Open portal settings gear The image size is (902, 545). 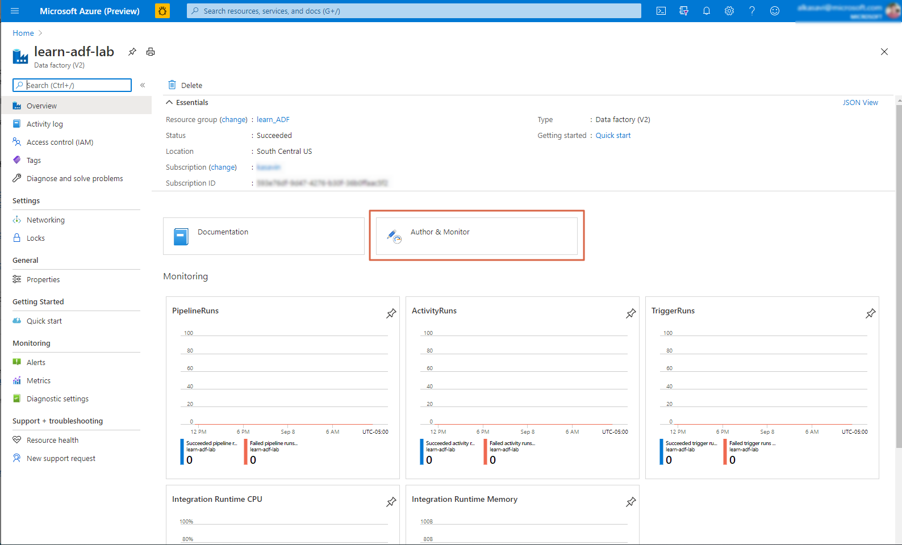729,11
